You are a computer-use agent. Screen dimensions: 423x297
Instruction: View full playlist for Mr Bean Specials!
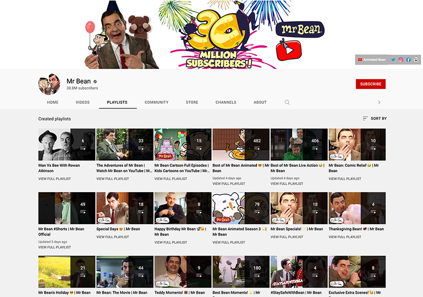coord(287,237)
